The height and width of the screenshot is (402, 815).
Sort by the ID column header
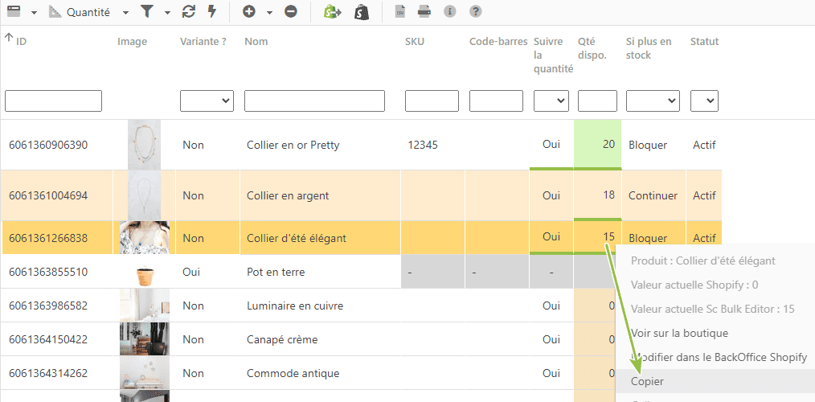[22, 42]
